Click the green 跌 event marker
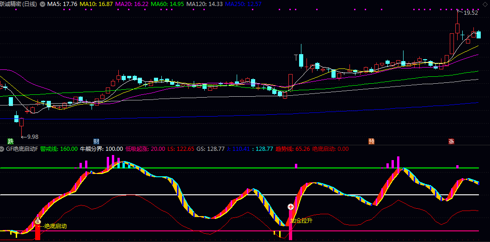The width and height of the screenshot is (490, 242). tap(11, 141)
